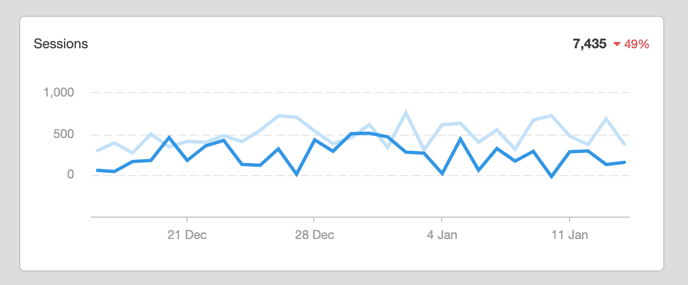Click the red 49% decrease figure
Screen dimensions: 688x285
636,44
